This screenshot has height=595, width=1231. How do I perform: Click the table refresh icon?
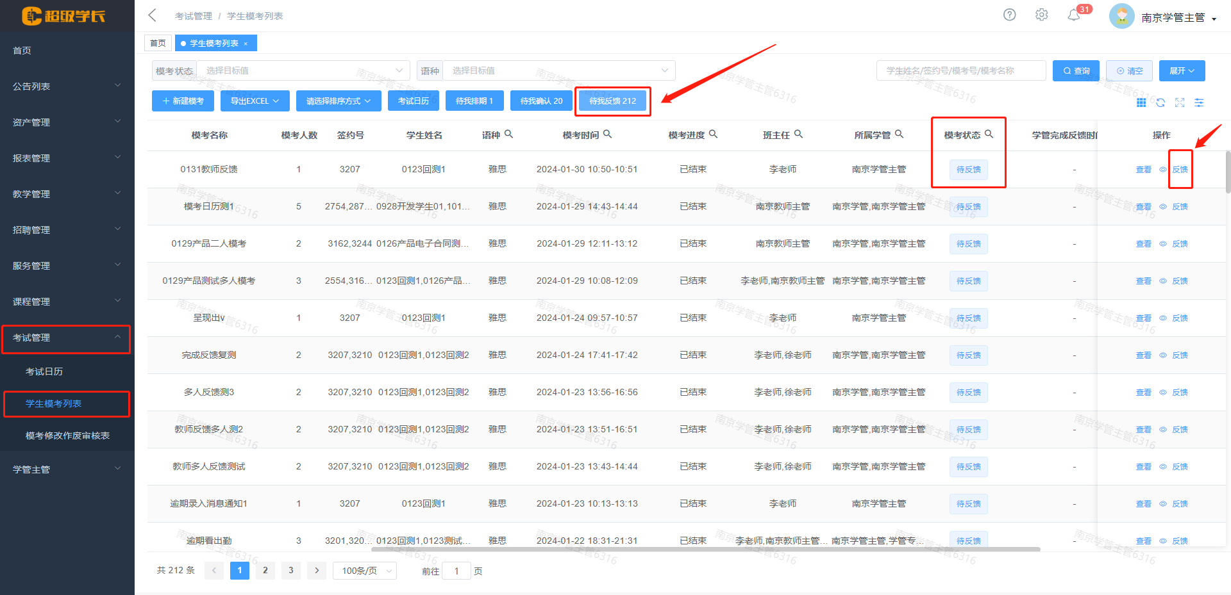[x=1160, y=102]
